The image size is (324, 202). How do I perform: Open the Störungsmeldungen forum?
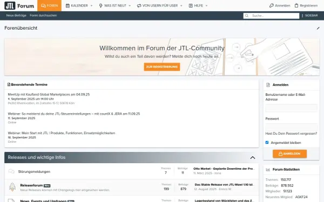click(34, 171)
